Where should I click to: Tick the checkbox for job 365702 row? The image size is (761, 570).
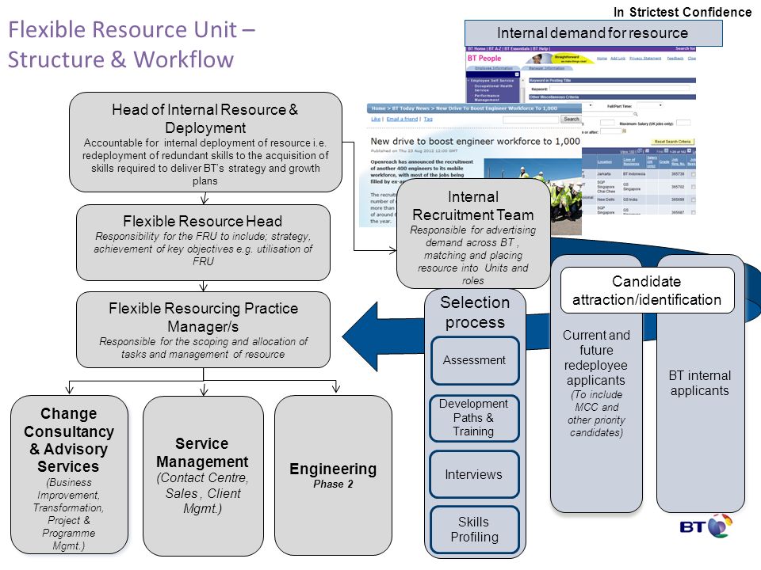(693, 187)
